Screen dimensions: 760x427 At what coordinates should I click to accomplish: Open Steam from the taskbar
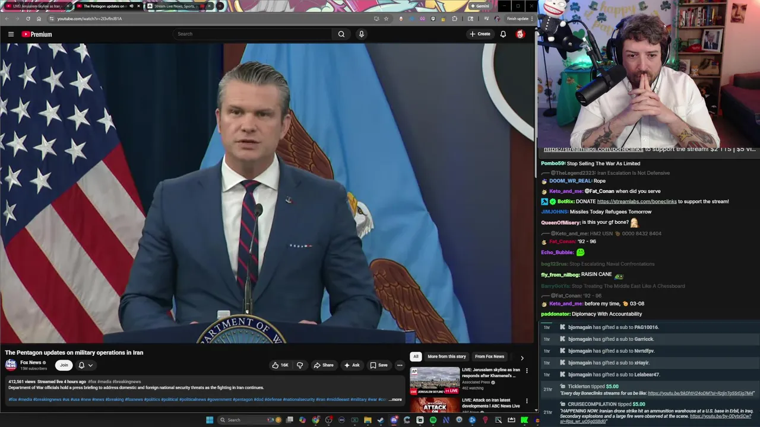(381, 420)
